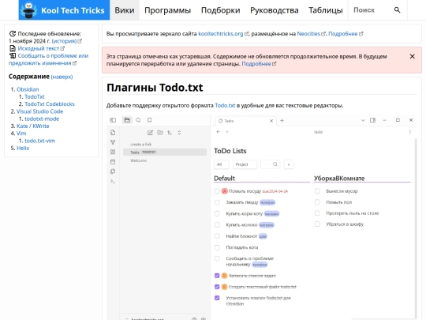The image size is (426, 320).
Task: Check the 'Купить корм коту' checkbox
Action: [x=217, y=213]
